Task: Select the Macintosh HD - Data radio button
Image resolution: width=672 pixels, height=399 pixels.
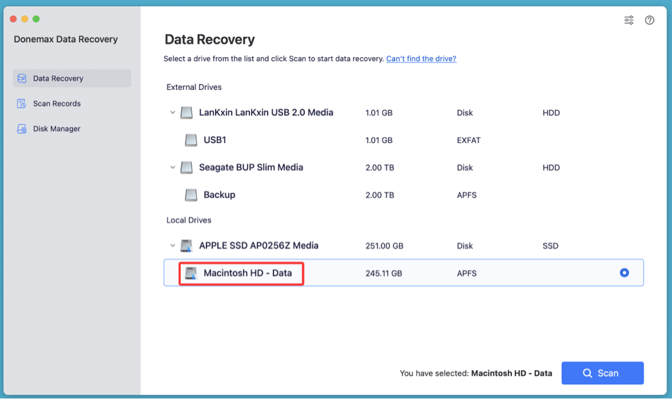Action: tap(624, 273)
